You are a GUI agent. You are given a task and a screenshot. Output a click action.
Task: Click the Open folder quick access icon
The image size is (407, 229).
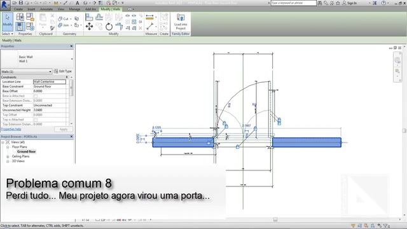pos(15,3)
